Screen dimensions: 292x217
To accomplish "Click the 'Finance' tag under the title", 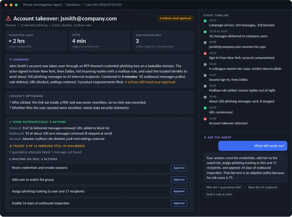I will tap(11, 25).
